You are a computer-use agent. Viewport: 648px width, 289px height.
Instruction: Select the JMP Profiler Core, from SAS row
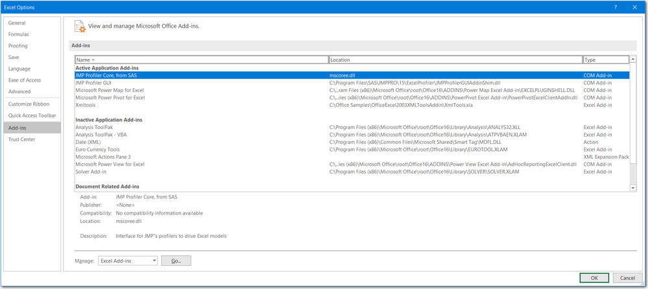352,75
